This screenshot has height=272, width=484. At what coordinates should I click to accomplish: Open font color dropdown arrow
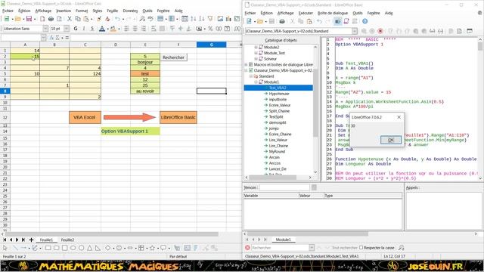click(107, 29)
